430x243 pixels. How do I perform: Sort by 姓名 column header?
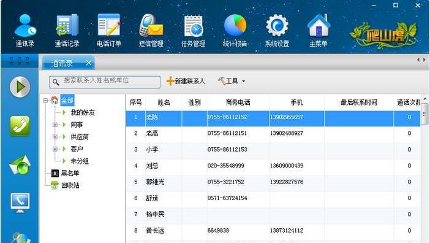pyautogui.click(x=164, y=102)
